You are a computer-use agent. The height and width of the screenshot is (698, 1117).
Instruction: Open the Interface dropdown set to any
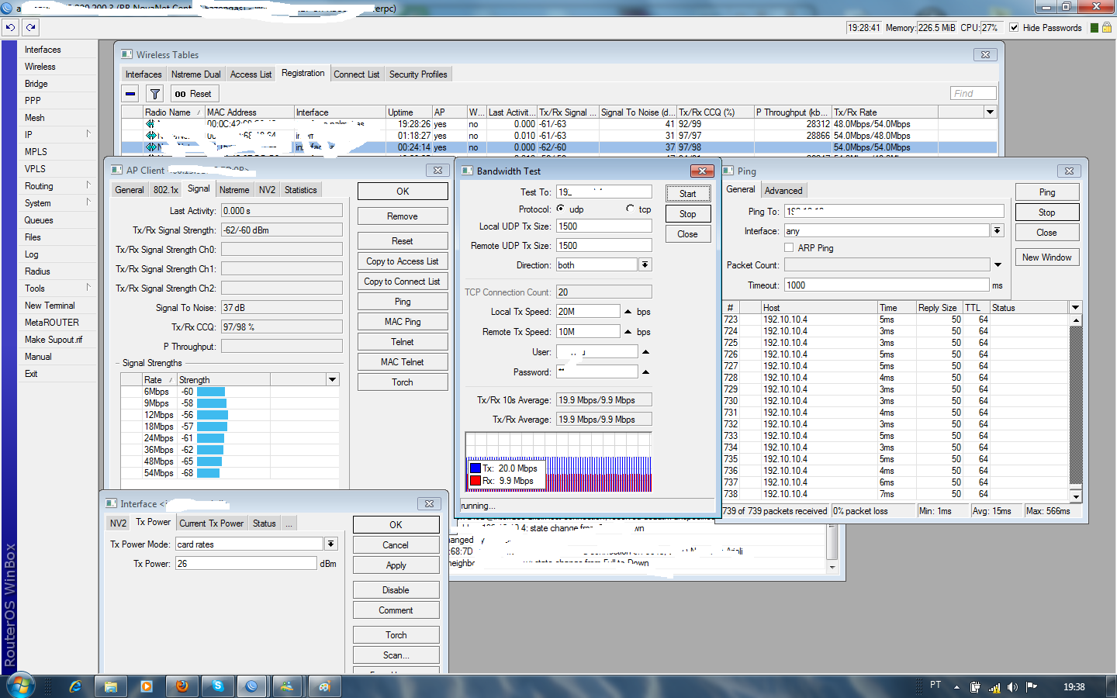point(997,230)
